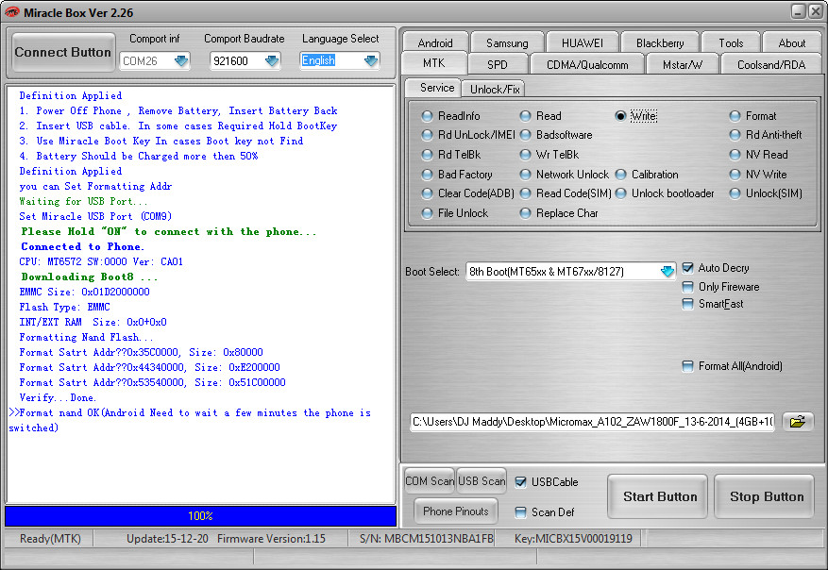This screenshot has height=570, width=828.
Task: Choose the Calibration option
Action: pos(620,175)
